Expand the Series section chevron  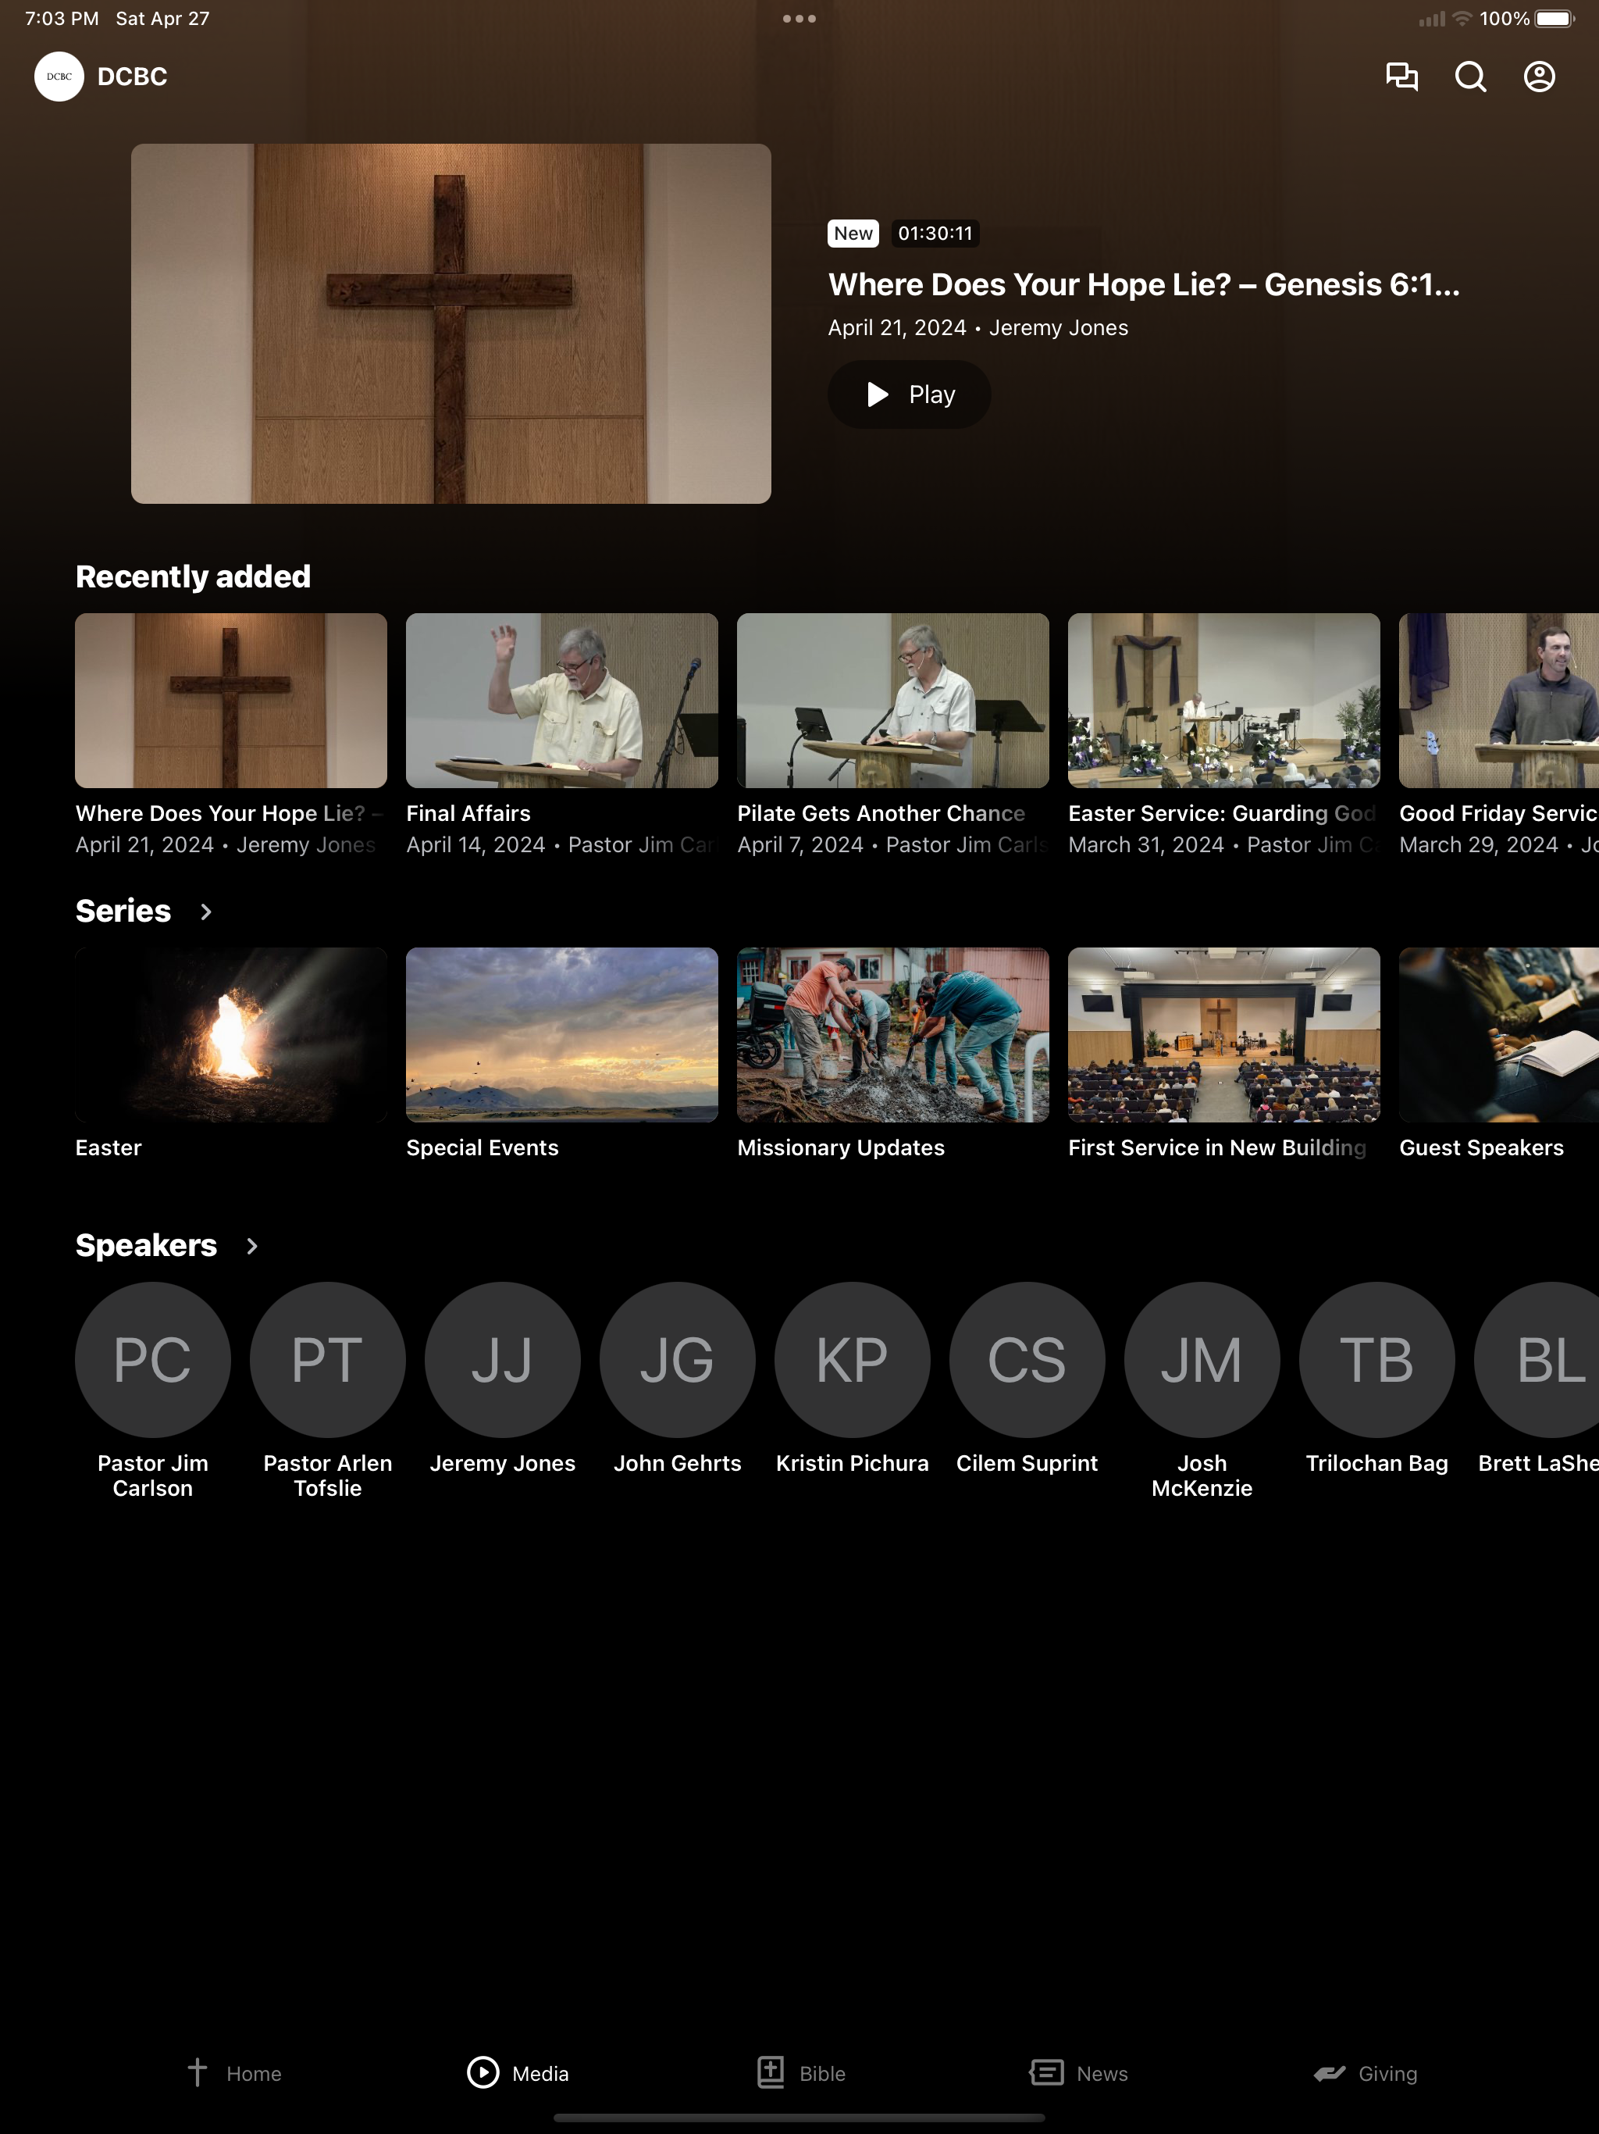click(205, 912)
